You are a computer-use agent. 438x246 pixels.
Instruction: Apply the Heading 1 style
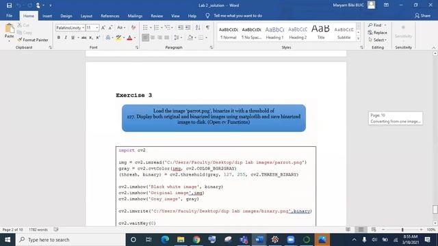(274, 33)
